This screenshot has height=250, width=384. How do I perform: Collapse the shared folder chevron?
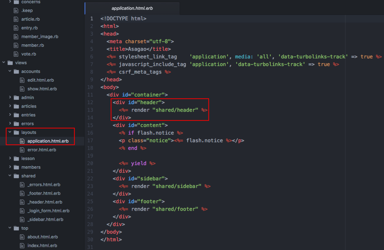click(x=10, y=176)
